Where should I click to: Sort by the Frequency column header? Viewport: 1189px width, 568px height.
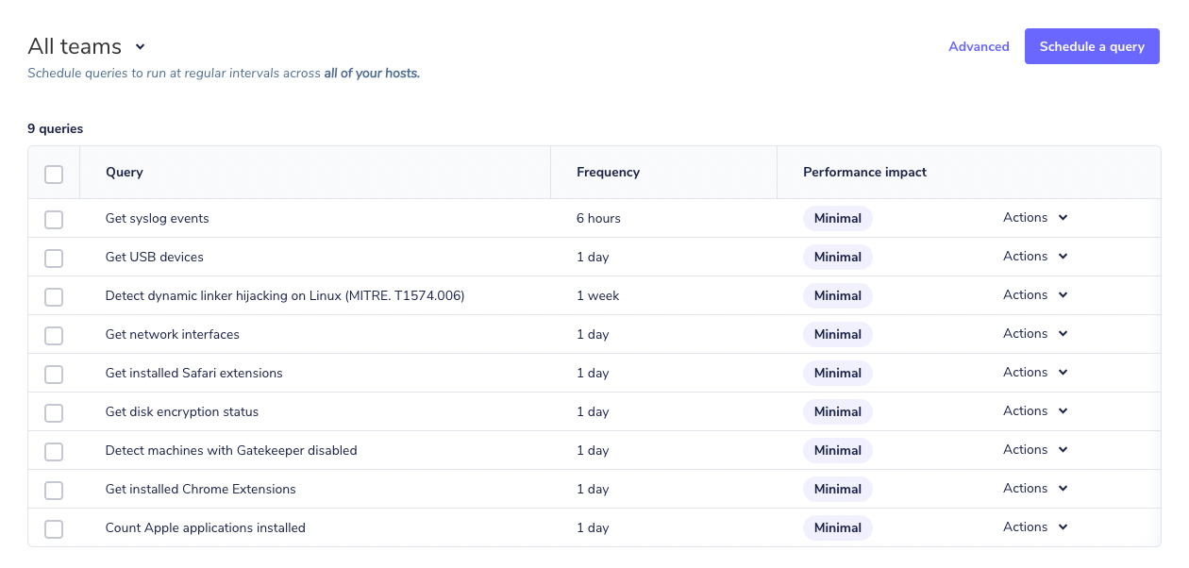[608, 172]
